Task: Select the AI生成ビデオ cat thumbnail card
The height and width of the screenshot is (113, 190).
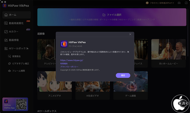Action: tap(93, 91)
